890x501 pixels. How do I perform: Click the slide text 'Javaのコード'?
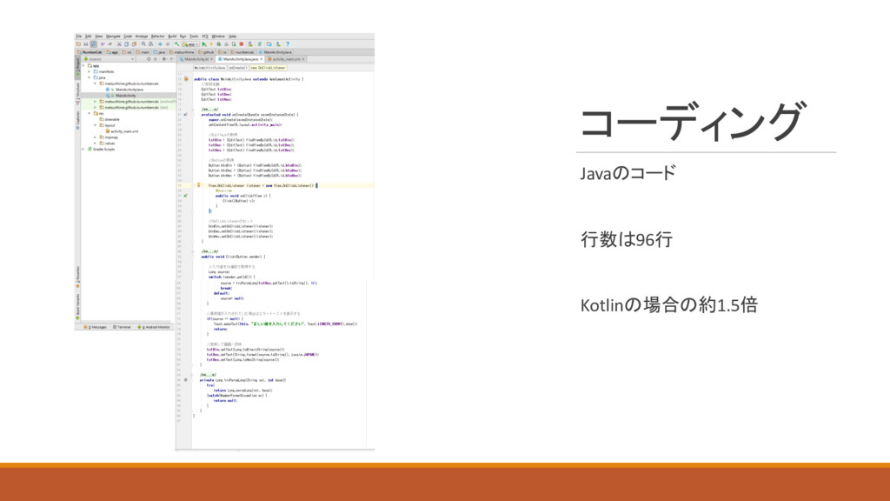(x=628, y=173)
